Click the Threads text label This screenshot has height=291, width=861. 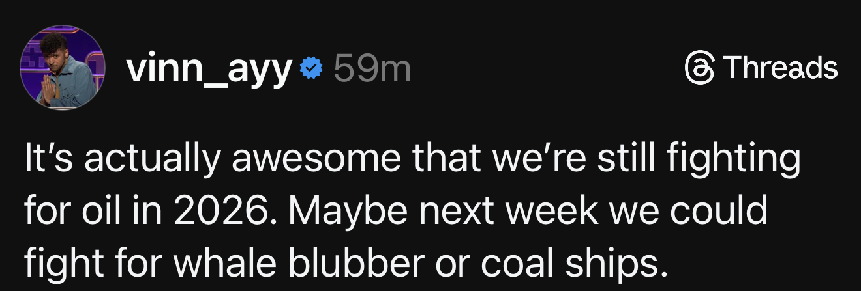pyautogui.click(x=780, y=68)
